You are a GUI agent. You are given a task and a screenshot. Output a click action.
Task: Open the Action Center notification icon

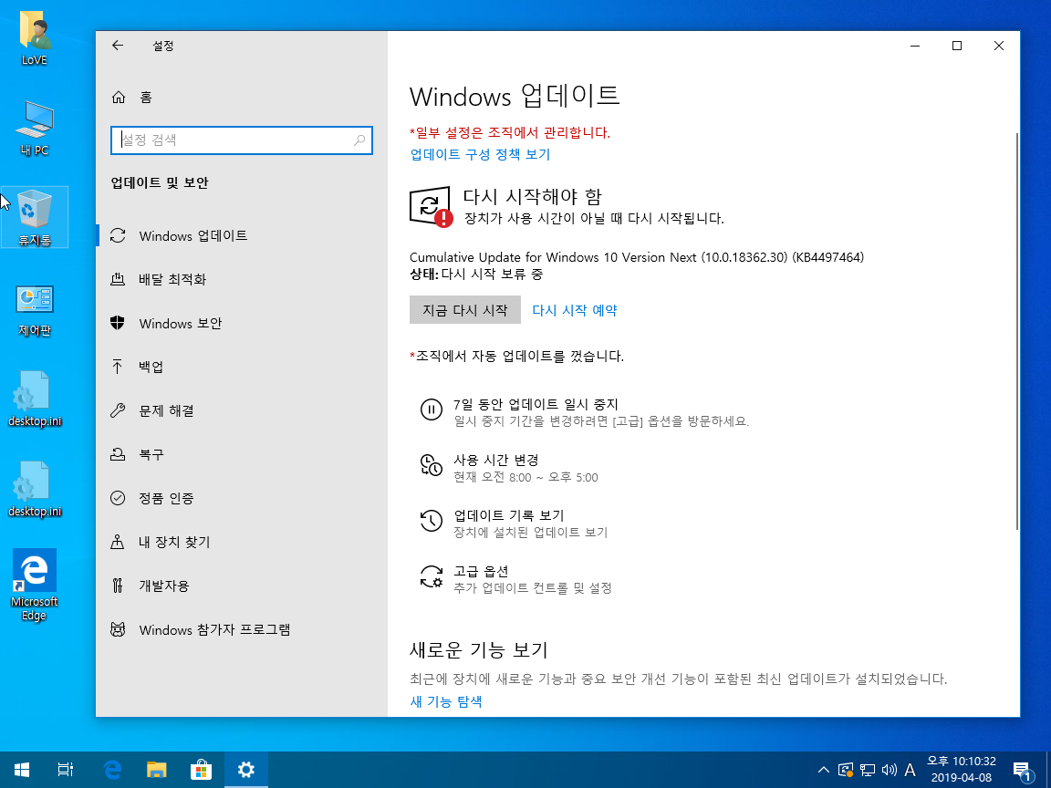tap(1022, 771)
